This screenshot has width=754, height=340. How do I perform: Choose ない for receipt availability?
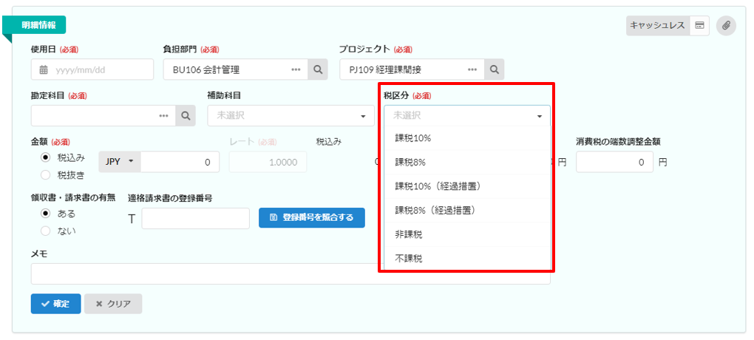[x=45, y=231]
